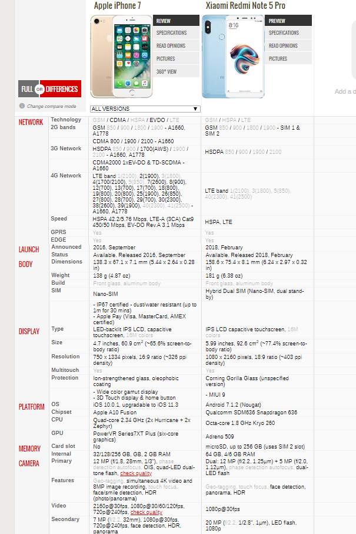The image size is (356, 534).
Task: Click the 2G bands spec label
Action: [x=63, y=127]
